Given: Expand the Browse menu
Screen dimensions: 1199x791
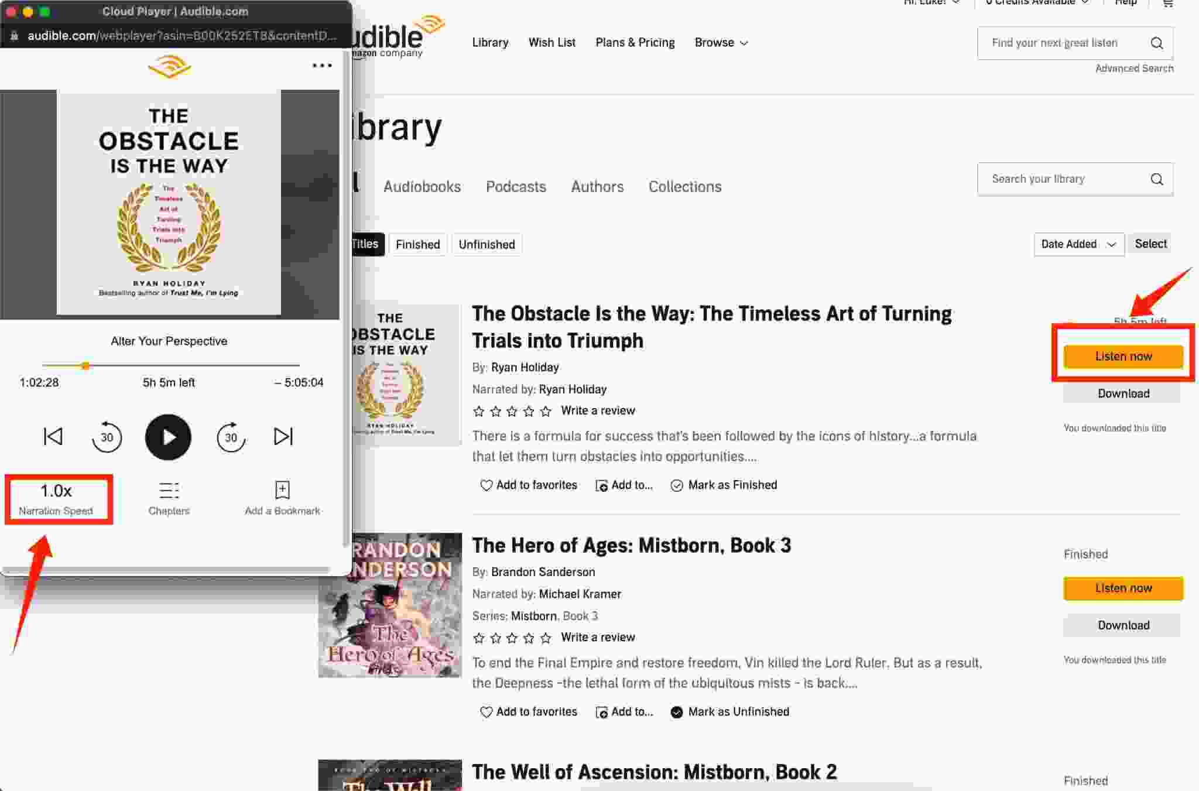Looking at the screenshot, I should 721,43.
